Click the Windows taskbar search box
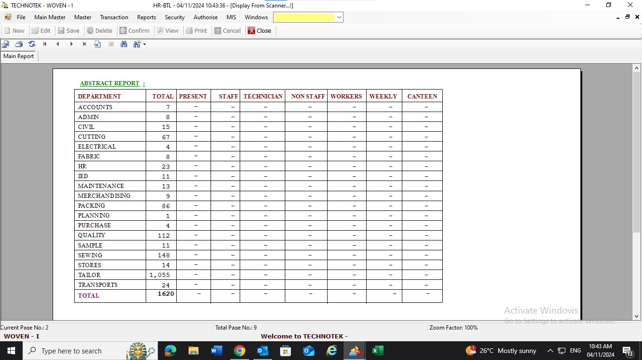 tap(75, 351)
